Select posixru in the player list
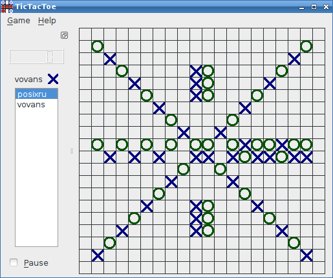 (36, 94)
